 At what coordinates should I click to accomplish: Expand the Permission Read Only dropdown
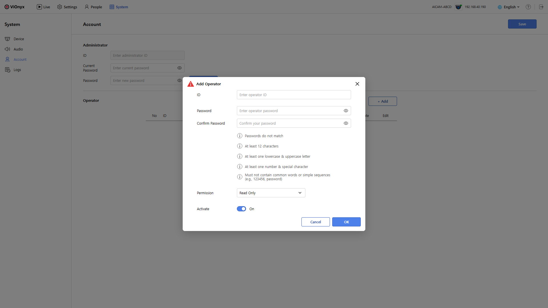[271, 193]
